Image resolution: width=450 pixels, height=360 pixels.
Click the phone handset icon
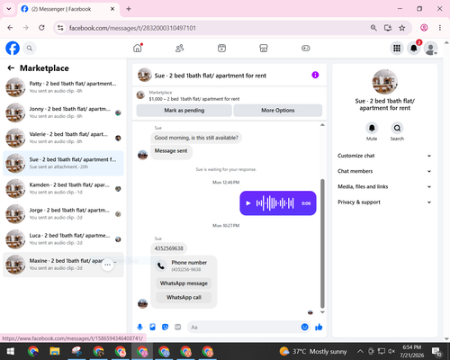tap(161, 265)
